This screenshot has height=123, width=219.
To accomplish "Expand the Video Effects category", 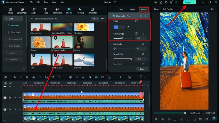I will click(14, 46).
